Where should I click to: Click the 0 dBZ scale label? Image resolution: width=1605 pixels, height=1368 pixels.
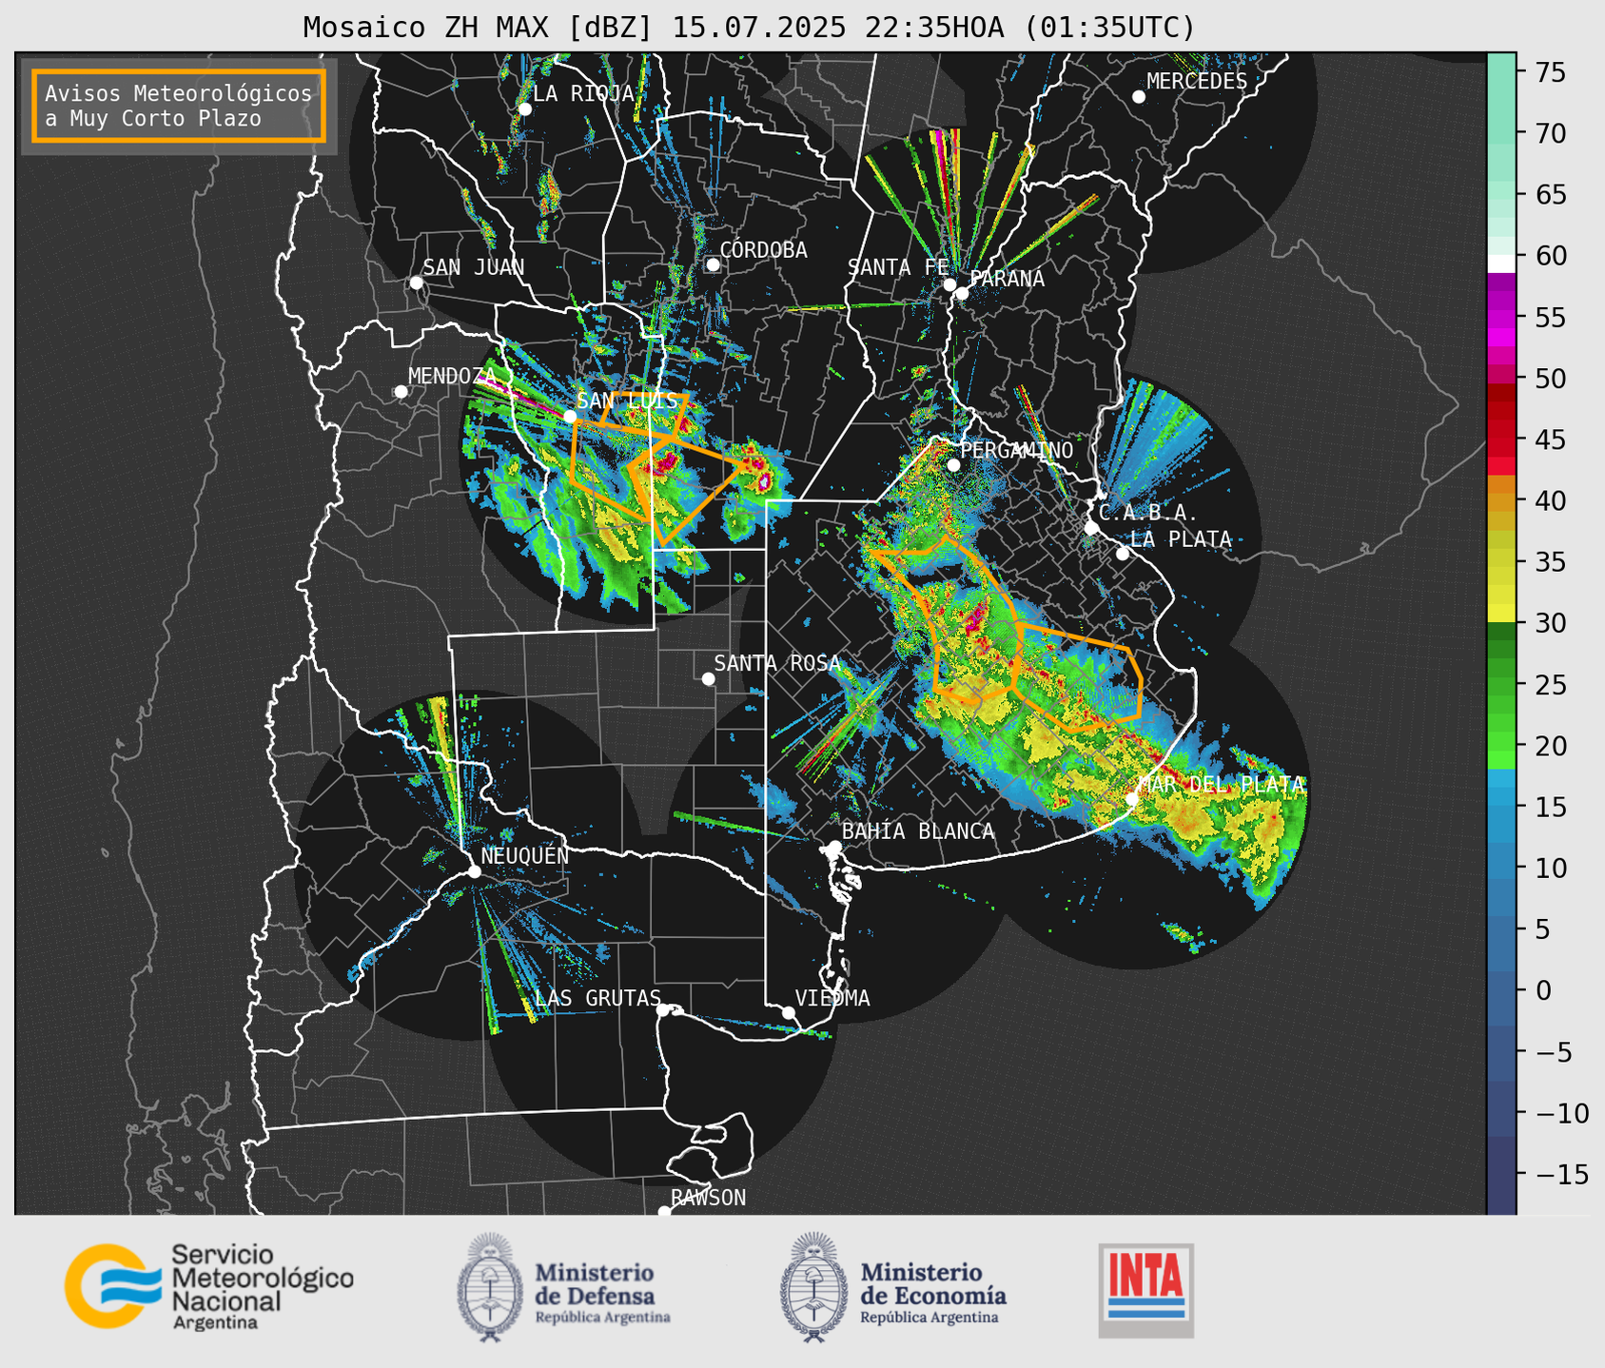pos(1543,990)
